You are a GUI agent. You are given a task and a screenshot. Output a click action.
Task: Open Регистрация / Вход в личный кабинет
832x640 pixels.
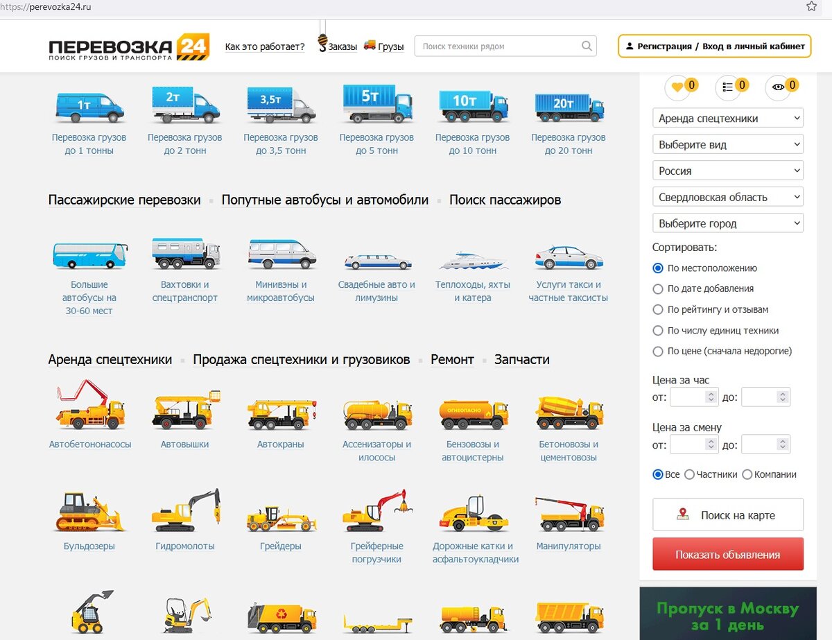tap(714, 46)
